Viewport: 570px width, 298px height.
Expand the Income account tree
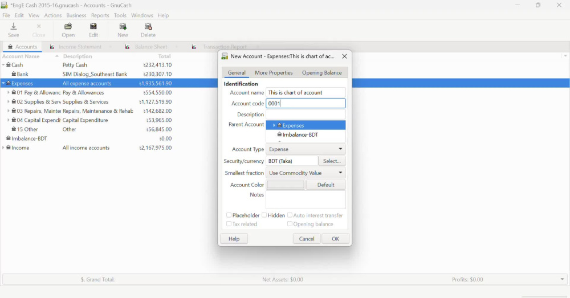[3, 148]
